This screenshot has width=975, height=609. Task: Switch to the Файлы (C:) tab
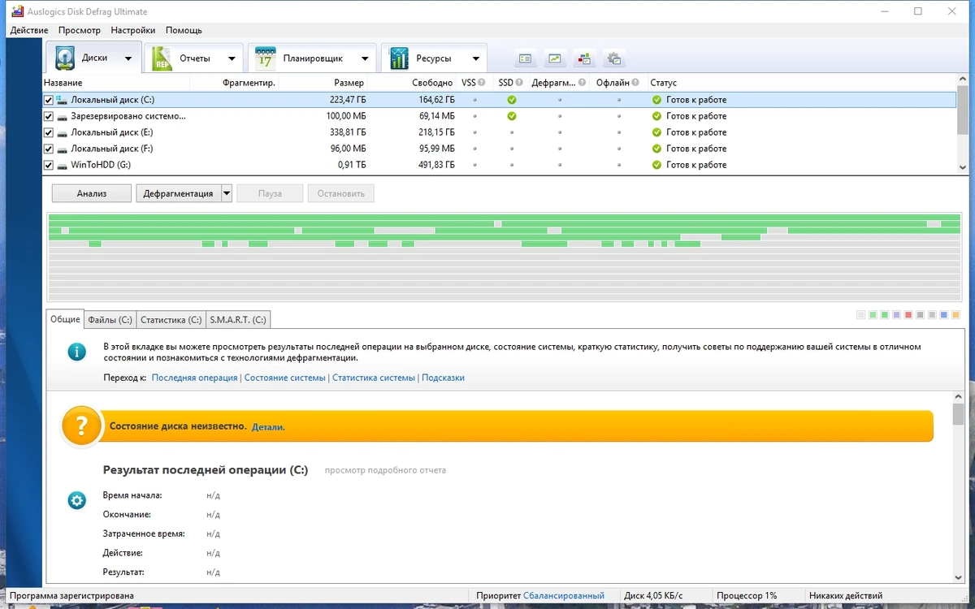click(x=110, y=320)
